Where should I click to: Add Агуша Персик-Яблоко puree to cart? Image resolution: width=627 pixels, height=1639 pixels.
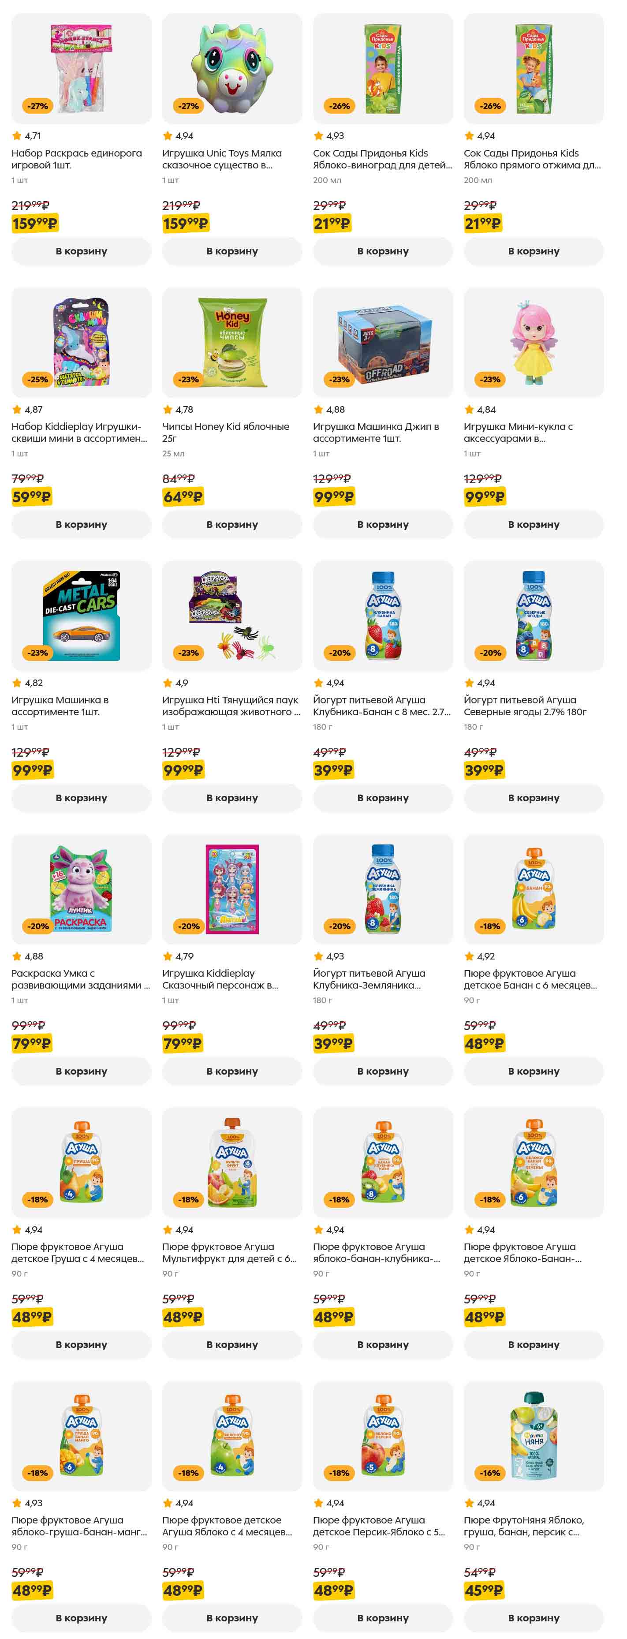(x=383, y=1618)
